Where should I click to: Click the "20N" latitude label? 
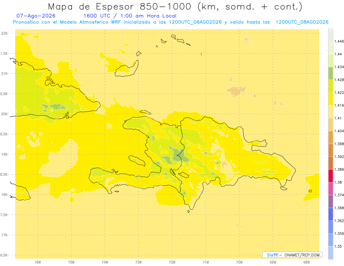5,114
